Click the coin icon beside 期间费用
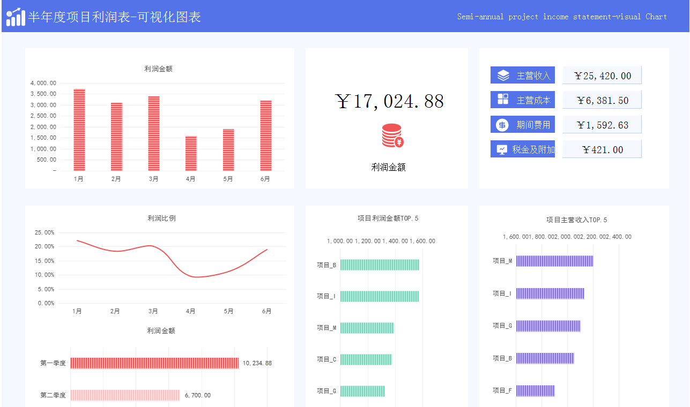 502,125
